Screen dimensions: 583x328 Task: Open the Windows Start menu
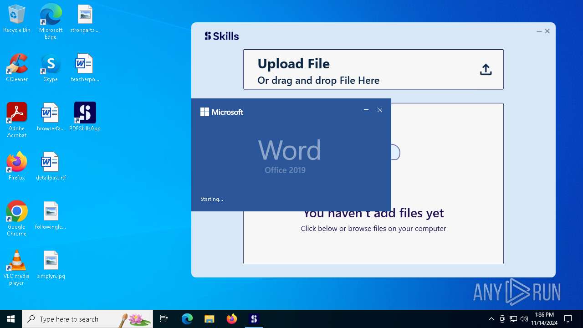pos(11,319)
